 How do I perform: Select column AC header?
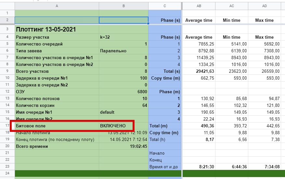point(232,6)
